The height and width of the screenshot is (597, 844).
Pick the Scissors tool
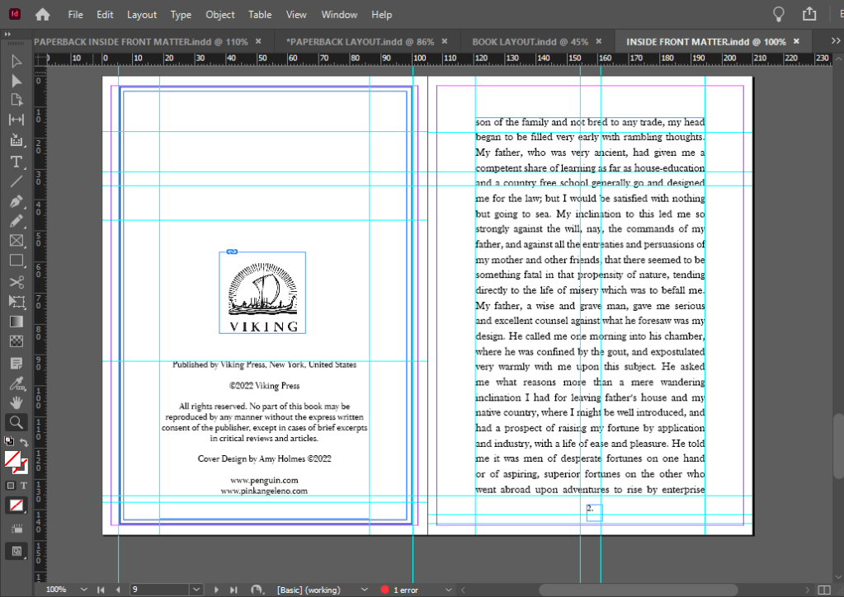tap(16, 281)
